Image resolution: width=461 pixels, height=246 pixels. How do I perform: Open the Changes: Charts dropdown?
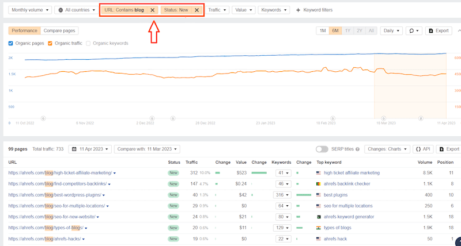click(x=387, y=149)
